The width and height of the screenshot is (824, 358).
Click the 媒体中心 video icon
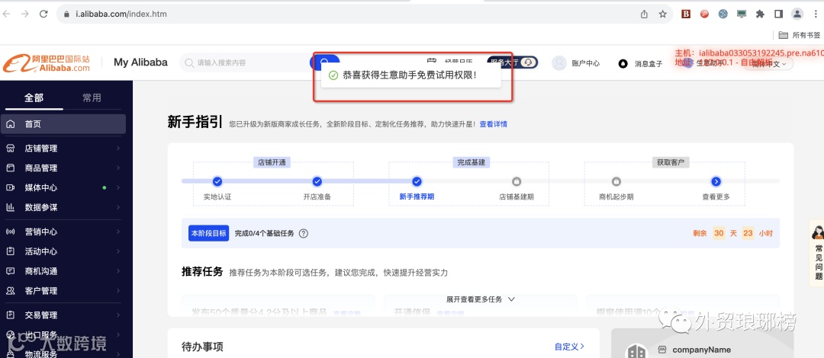(10, 187)
